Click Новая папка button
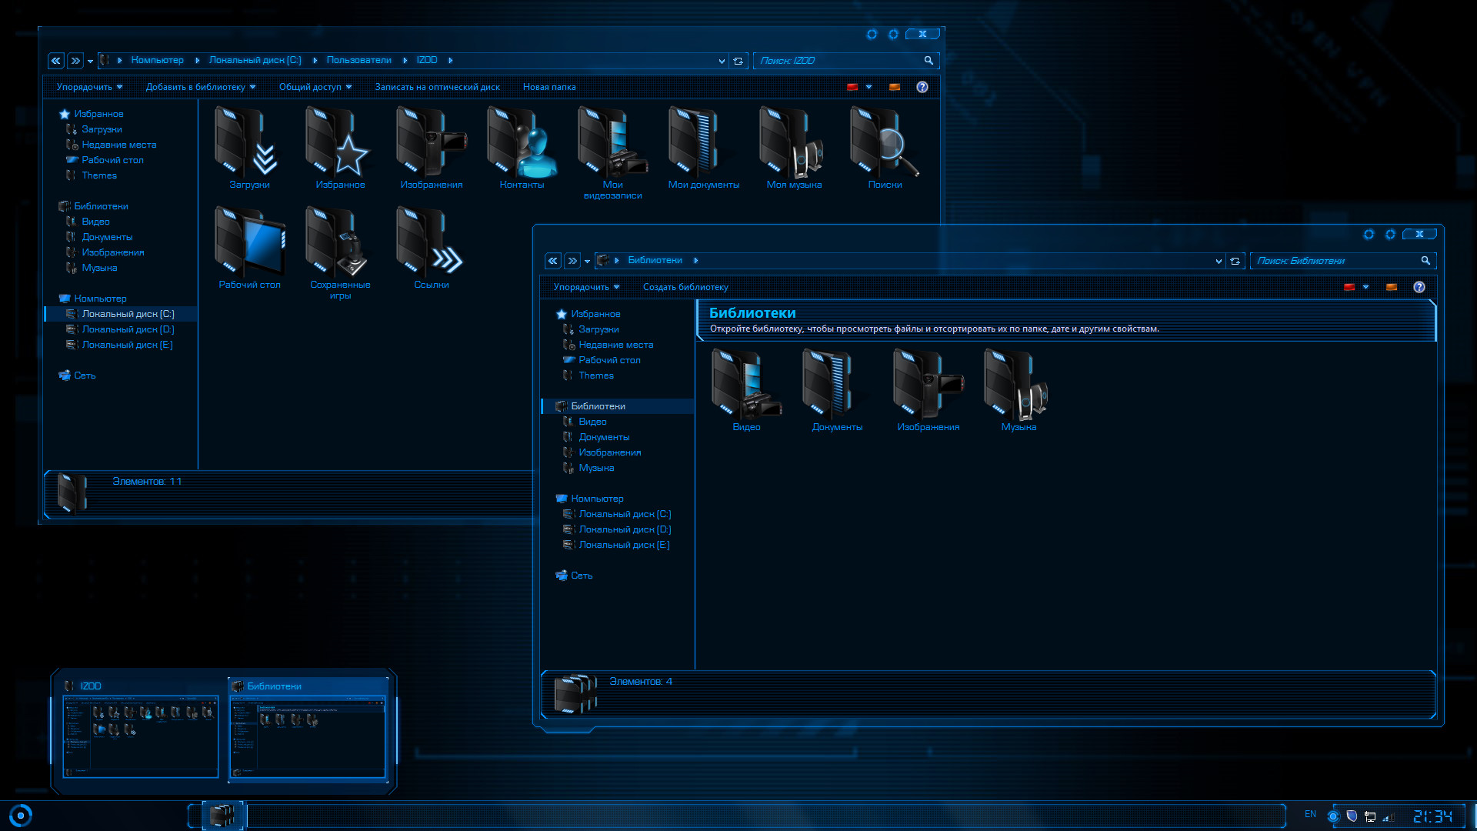 [x=548, y=86]
